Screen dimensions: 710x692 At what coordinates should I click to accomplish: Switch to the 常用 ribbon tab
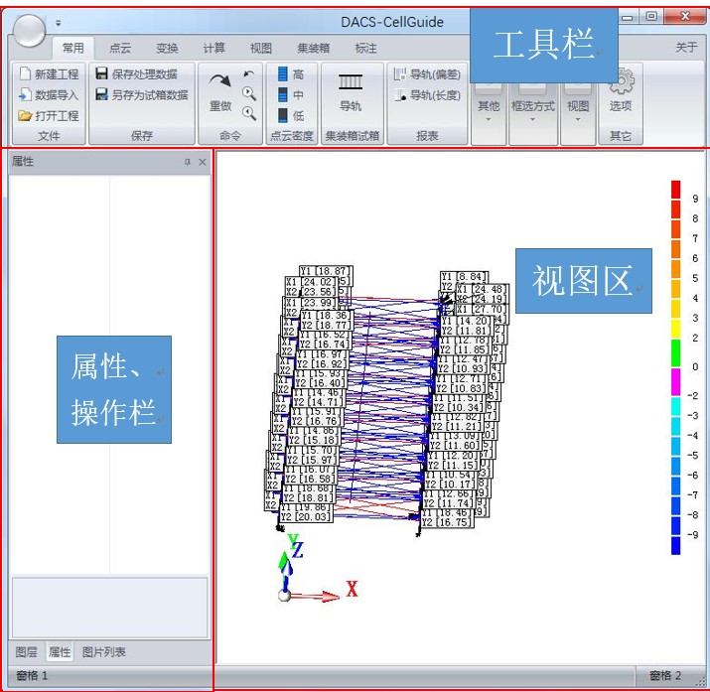click(72, 48)
